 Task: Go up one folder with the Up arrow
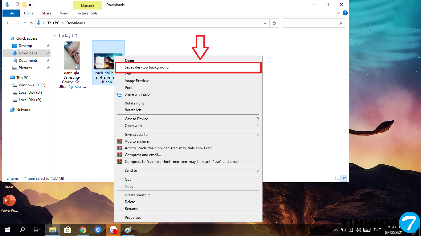coord(31,23)
